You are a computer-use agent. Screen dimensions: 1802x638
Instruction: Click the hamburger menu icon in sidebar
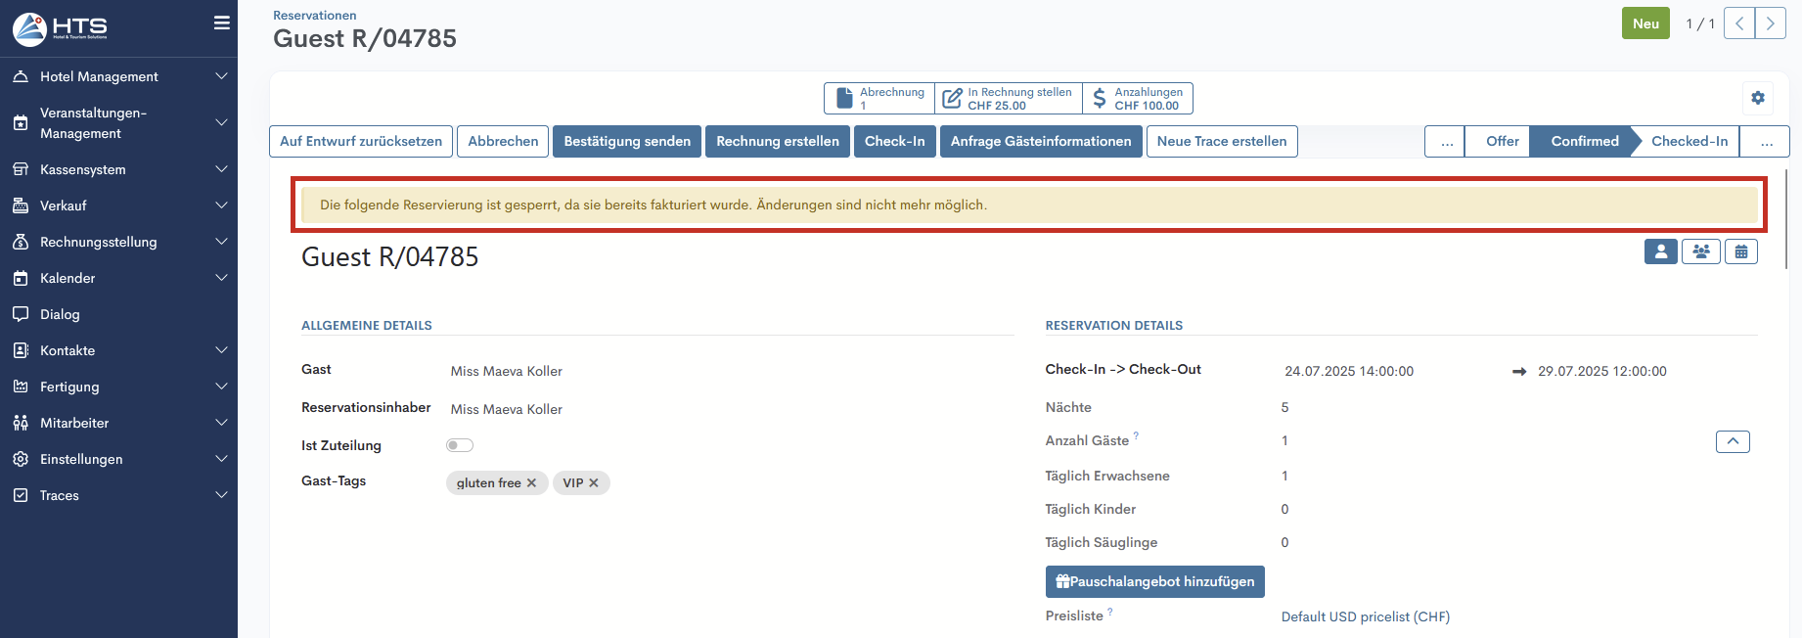[x=222, y=23]
